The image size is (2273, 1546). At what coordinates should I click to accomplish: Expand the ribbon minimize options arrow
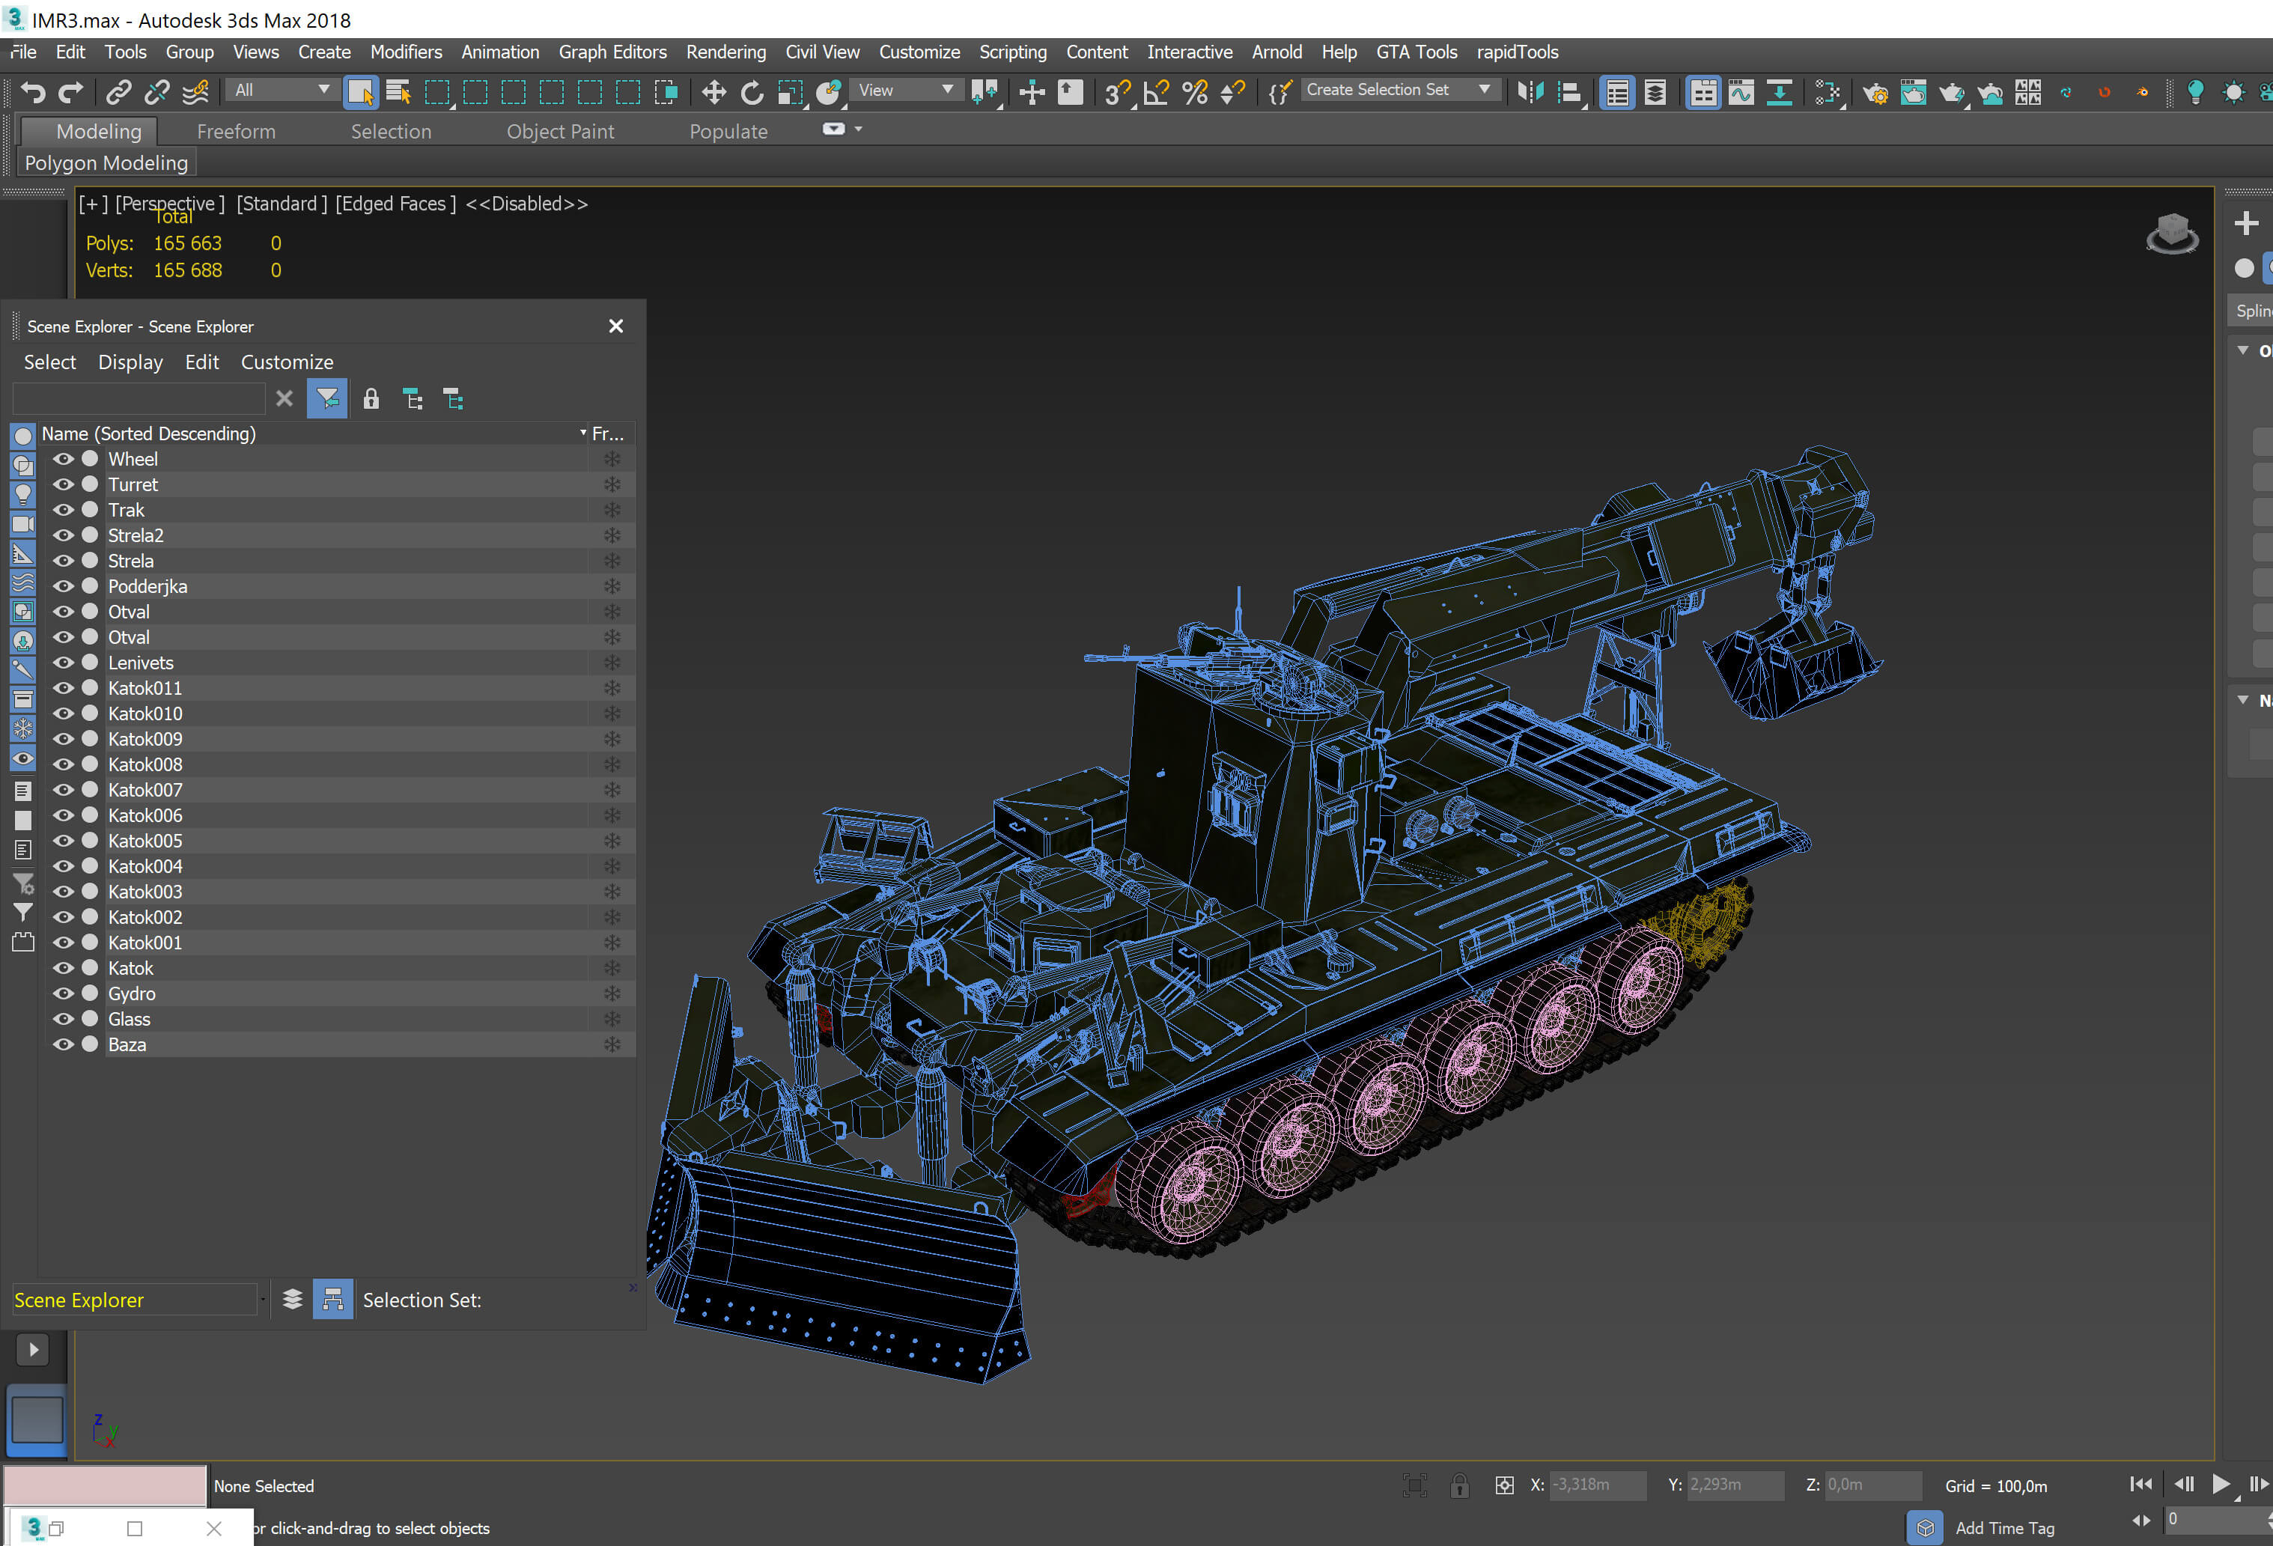(859, 128)
